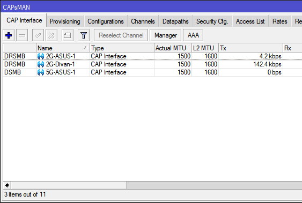Open the Configurations tab
The height and width of the screenshot is (203, 302).
click(106, 21)
